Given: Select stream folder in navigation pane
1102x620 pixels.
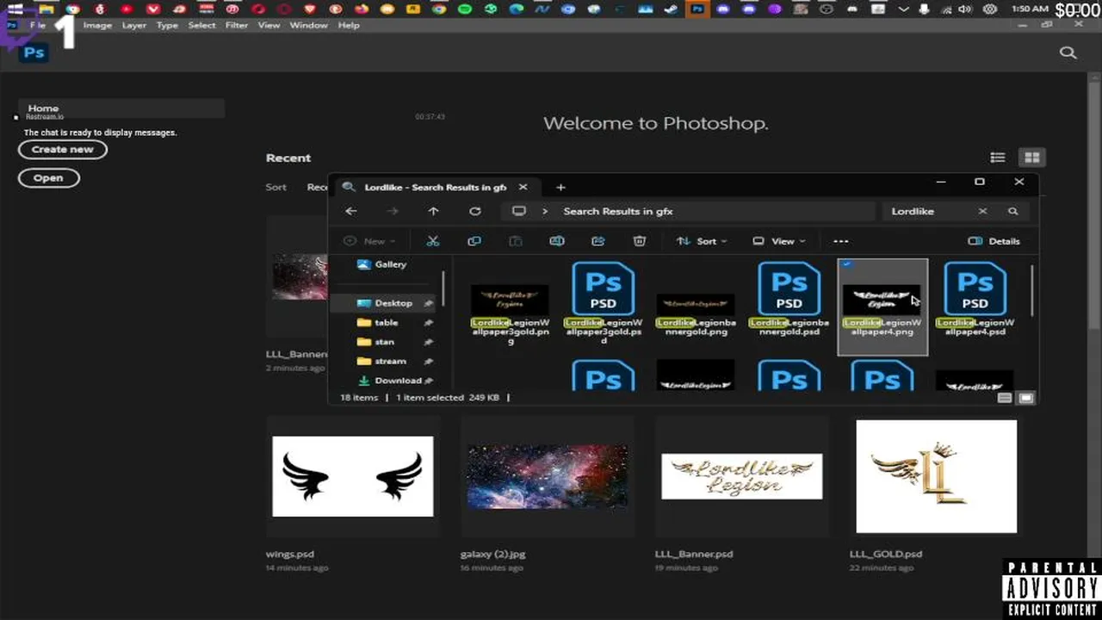Looking at the screenshot, I should pos(390,361).
